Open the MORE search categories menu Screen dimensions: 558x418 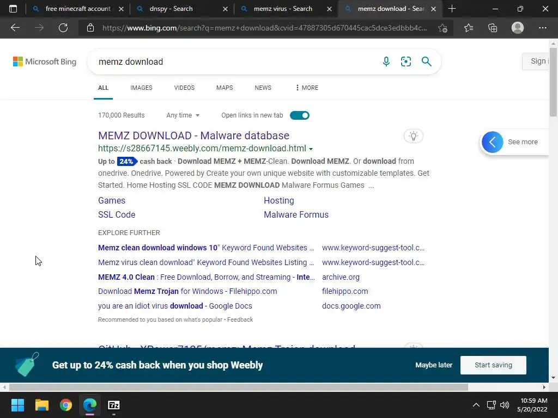(x=307, y=88)
